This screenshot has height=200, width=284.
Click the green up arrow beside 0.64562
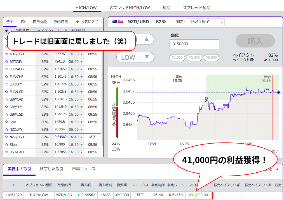(79, 195)
